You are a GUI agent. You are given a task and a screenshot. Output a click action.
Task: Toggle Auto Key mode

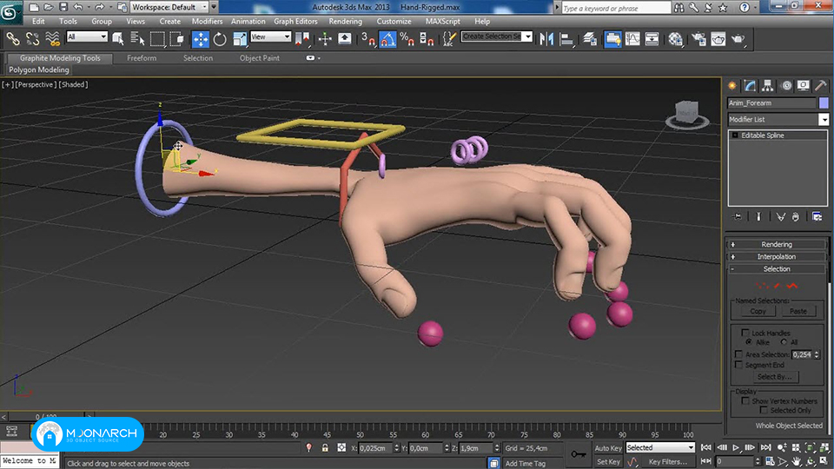click(608, 448)
